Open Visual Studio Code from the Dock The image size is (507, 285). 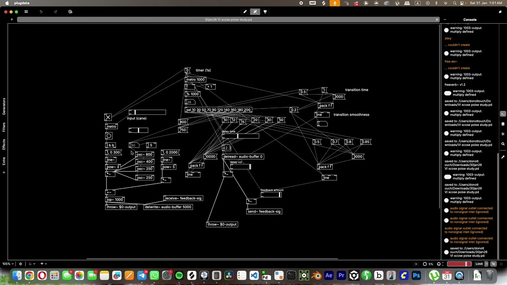tap(254, 275)
